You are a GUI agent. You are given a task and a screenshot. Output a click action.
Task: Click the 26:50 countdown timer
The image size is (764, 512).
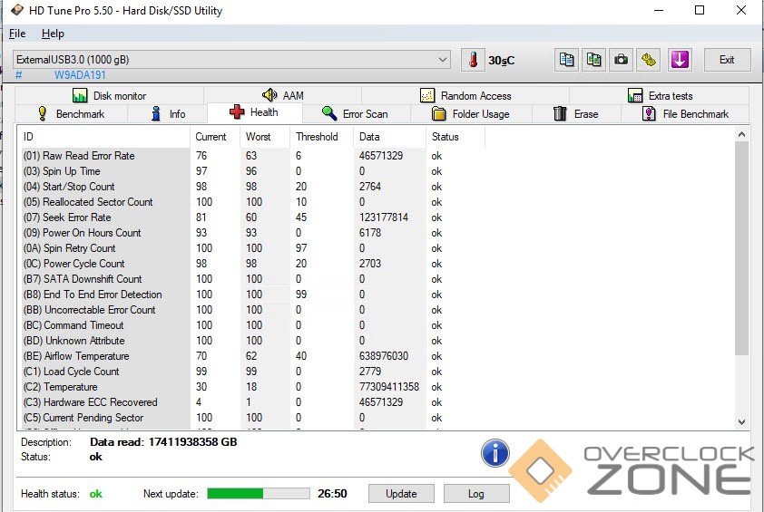332,494
